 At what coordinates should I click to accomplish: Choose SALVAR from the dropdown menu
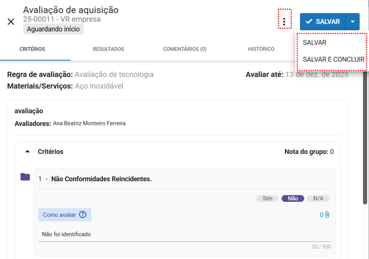coord(314,43)
